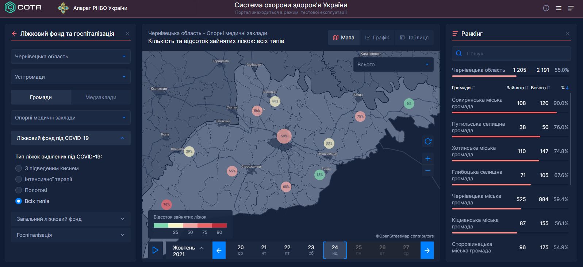Choose the 'Інтенсивної терапії' bed type option
The width and height of the screenshot is (583, 267).
click(x=19, y=179)
